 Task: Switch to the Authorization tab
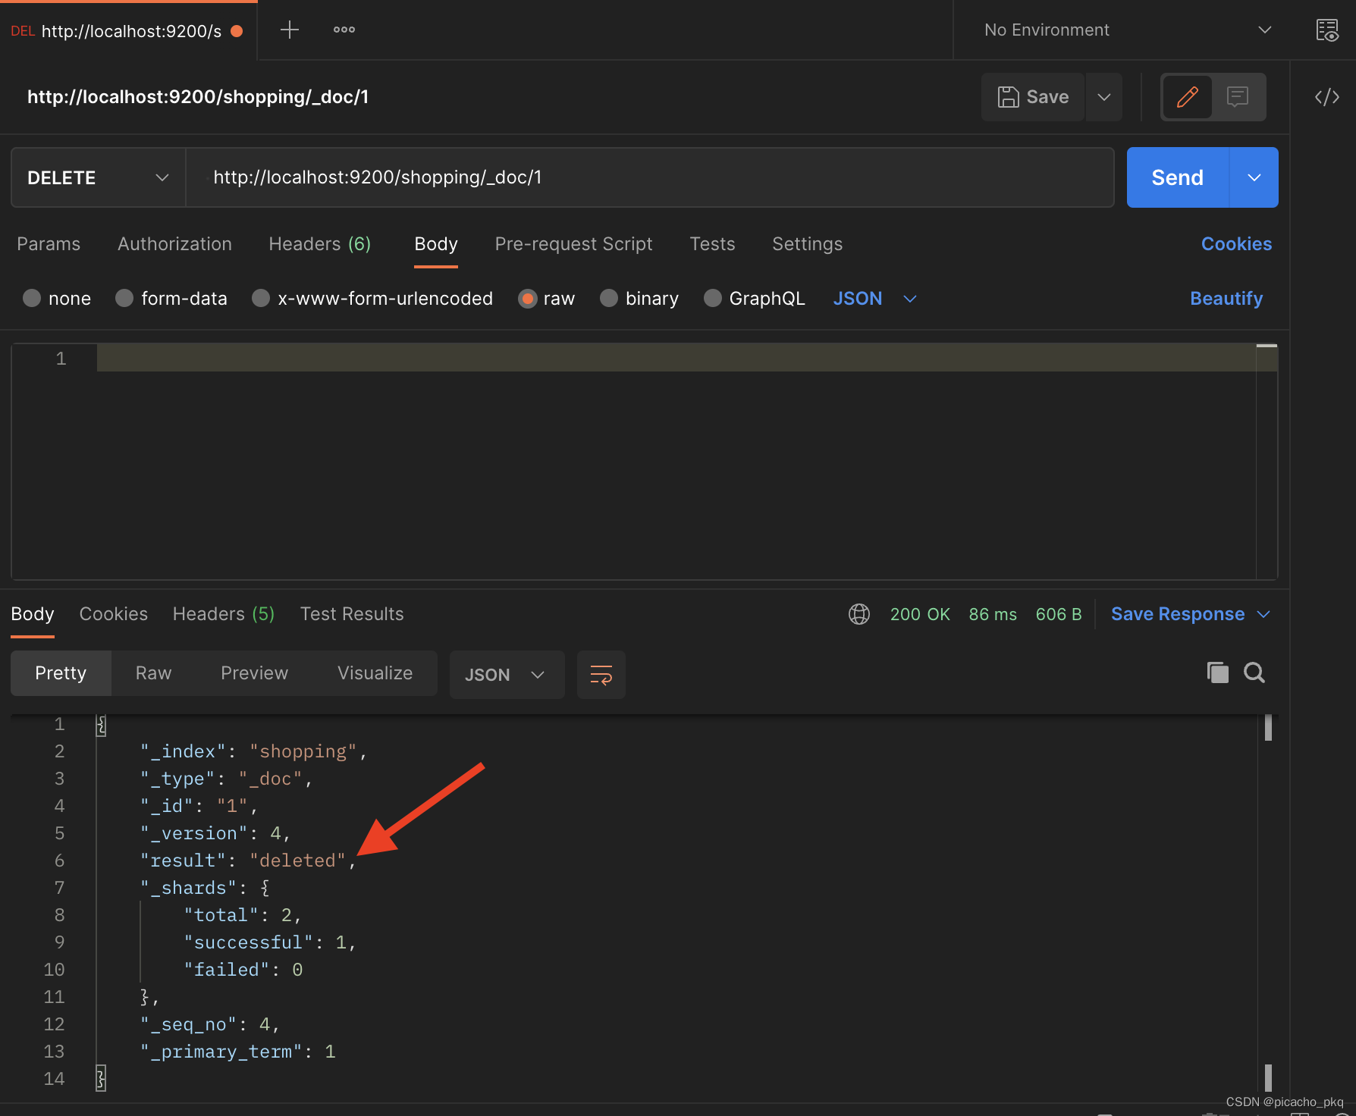pos(174,244)
